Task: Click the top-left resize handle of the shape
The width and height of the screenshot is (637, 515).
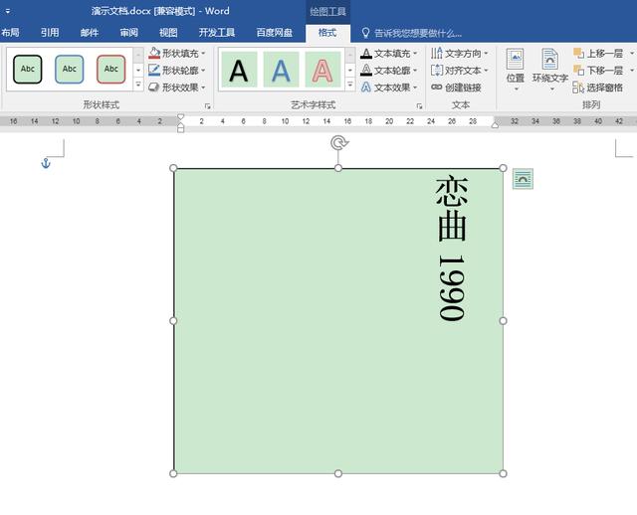Action: coord(173,168)
